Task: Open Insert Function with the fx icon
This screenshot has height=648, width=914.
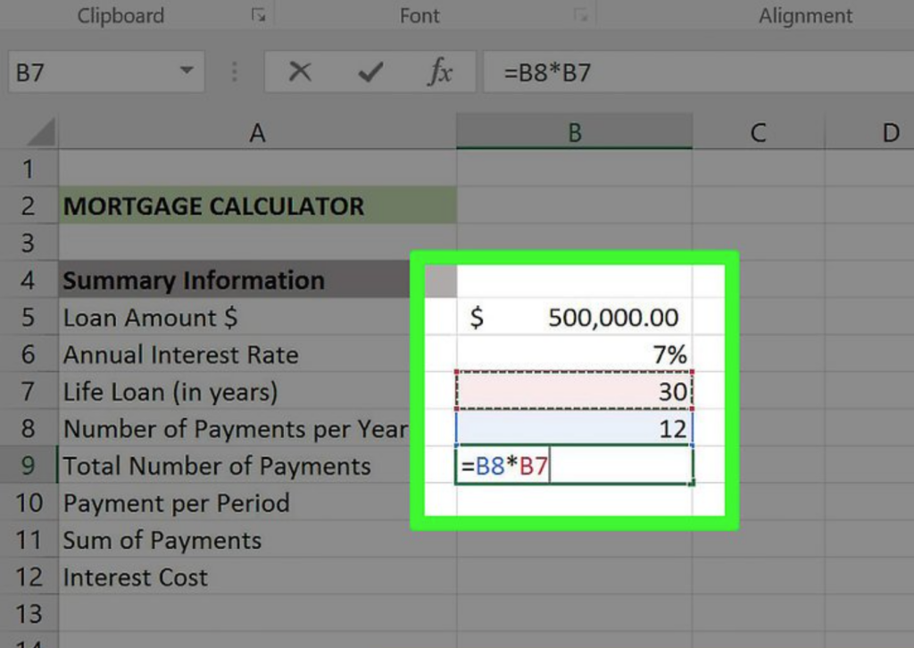Action: [439, 72]
